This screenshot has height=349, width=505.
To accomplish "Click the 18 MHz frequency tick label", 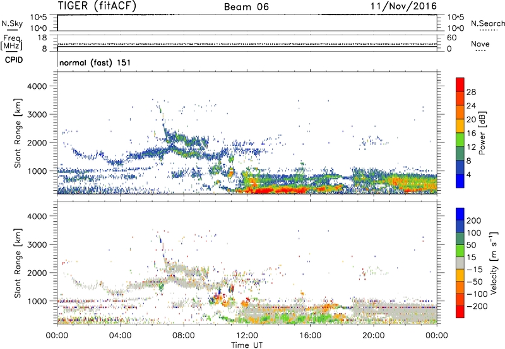I will [x=42, y=38].
